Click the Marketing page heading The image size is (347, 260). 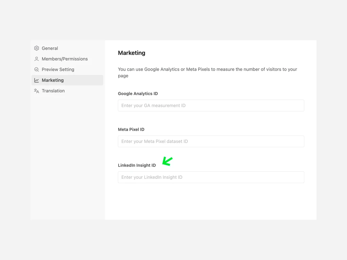131,53
